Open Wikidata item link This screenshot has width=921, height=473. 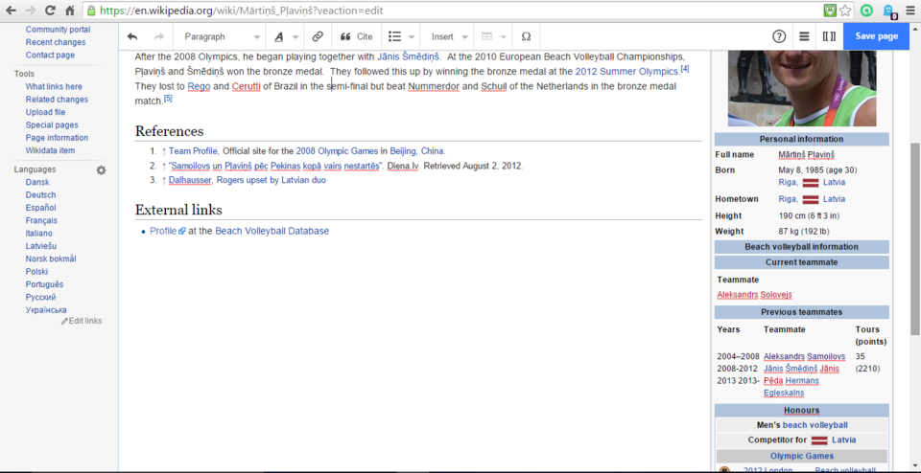(50, 150)
